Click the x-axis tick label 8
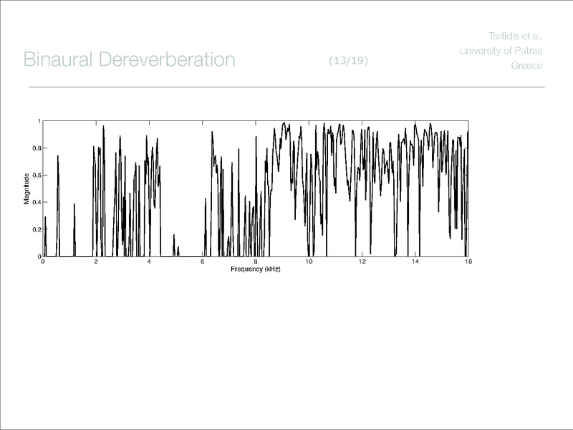The height and width of the screenshot is (430, 573). (256, 262)
